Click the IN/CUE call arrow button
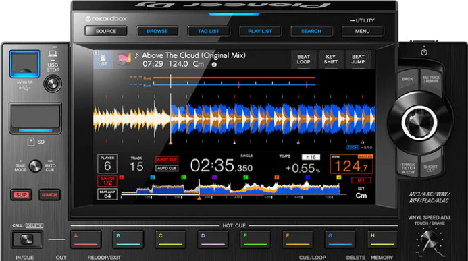 27,239
